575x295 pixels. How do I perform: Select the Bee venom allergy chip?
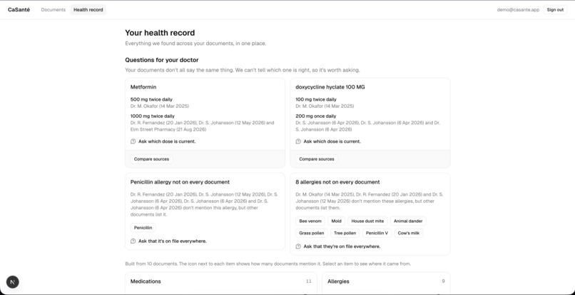click(x=310, y=221)
